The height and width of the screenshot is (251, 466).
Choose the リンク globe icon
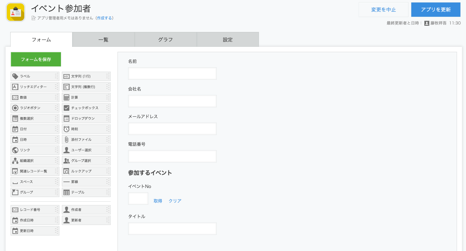tap(15, 150)
